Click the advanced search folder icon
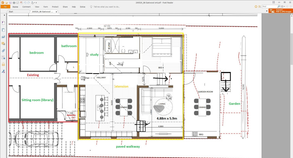This screenshot has width=293, height=158. [260, 6]
